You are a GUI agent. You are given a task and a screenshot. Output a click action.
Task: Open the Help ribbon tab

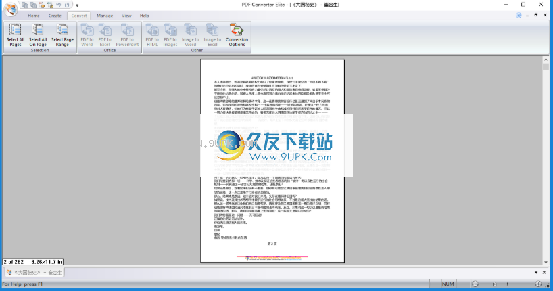(x=144, y=16)
